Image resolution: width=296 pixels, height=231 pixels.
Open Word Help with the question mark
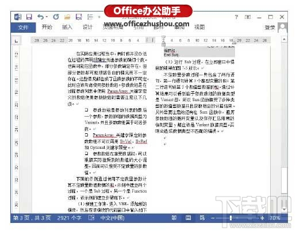(236, 17)
